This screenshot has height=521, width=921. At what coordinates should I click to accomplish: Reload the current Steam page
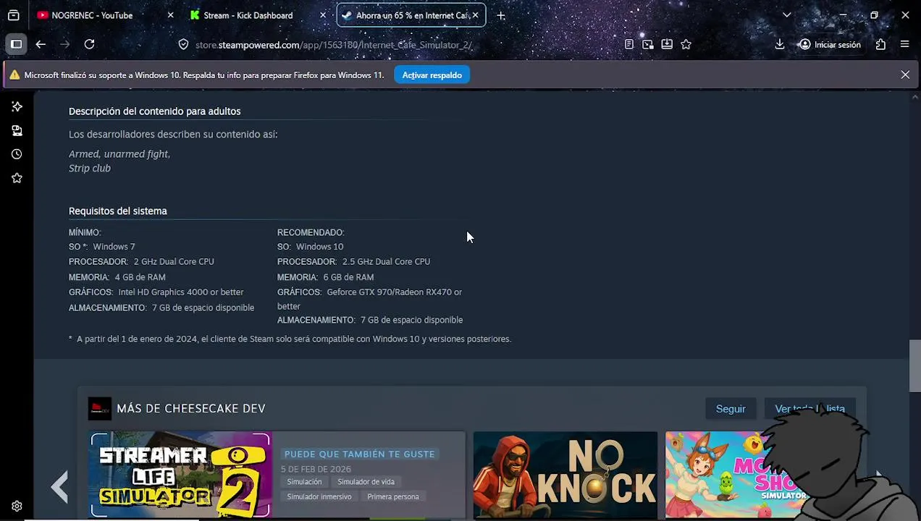(x=89, y=44)
